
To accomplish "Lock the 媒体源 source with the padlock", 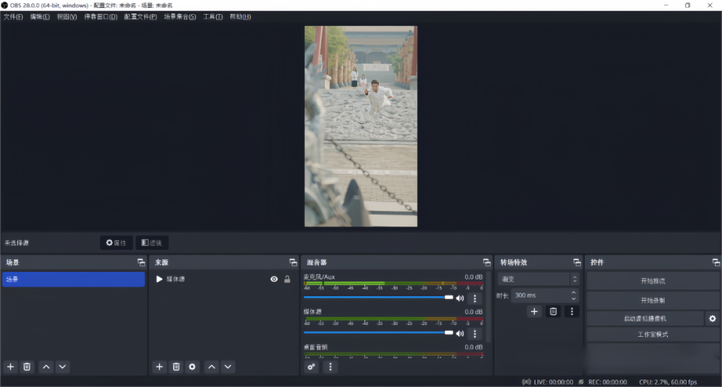I will click(287, 279).
